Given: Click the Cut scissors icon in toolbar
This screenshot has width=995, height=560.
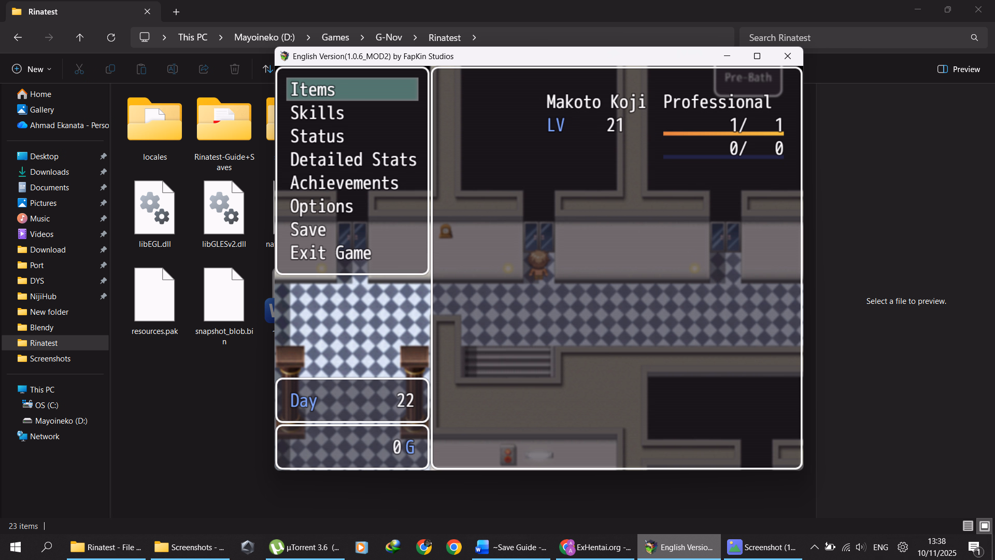Looking at the screenshot, I should pyautogui.click(x=79, y=69).
